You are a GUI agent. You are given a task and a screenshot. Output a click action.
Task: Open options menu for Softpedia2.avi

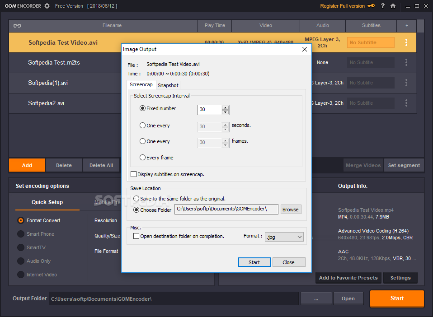tap(406, 103)
